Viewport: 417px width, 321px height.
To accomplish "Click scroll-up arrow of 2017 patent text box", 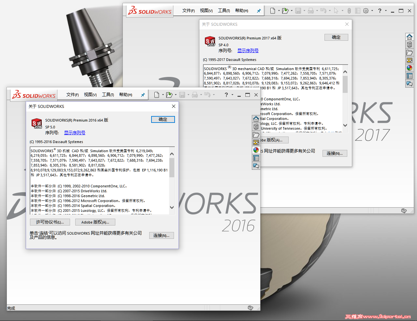I will [x=345, y=72].
